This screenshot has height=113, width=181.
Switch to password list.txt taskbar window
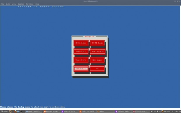(123, 112)
